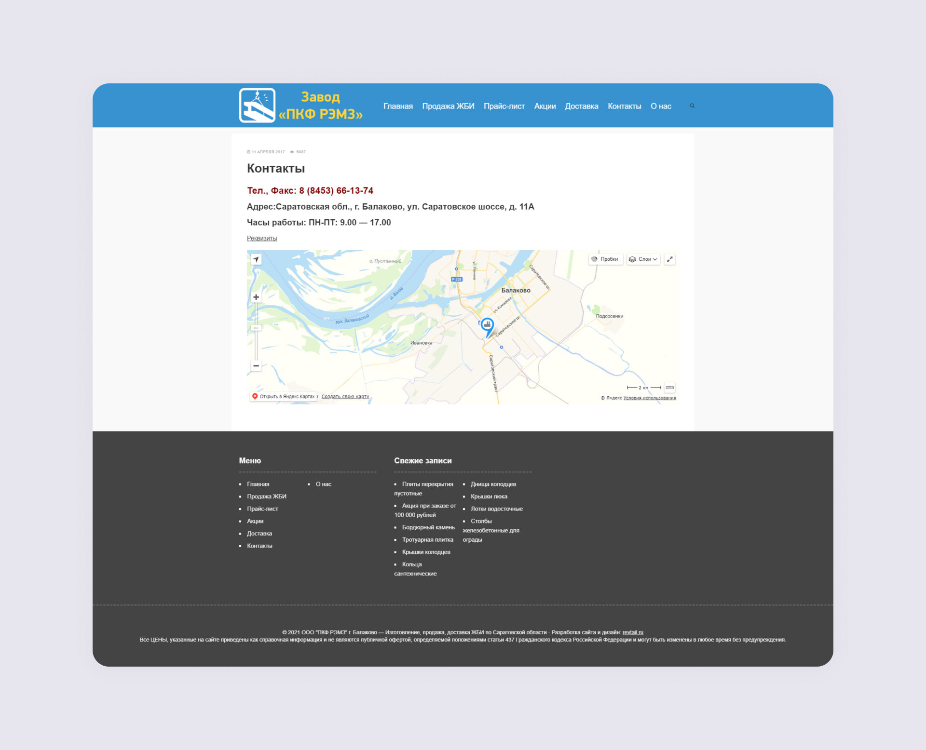Open Тротуарная плитка footer post link

click(427, 540)
